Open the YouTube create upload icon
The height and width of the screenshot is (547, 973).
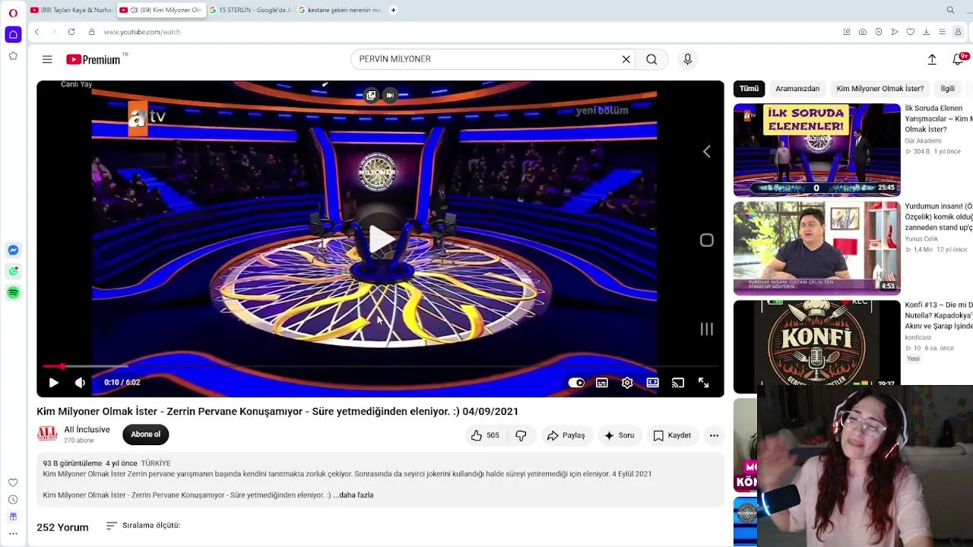(x=932, y=59)
